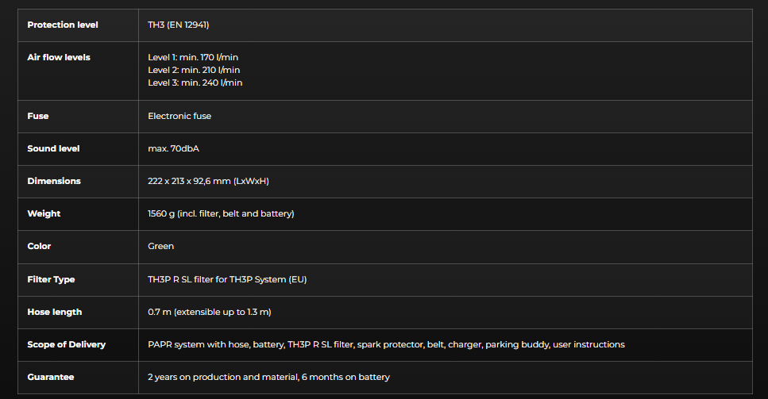Select the "TH3P R SL filter for TH3P System (EU)" value

(x=227, y=279)
